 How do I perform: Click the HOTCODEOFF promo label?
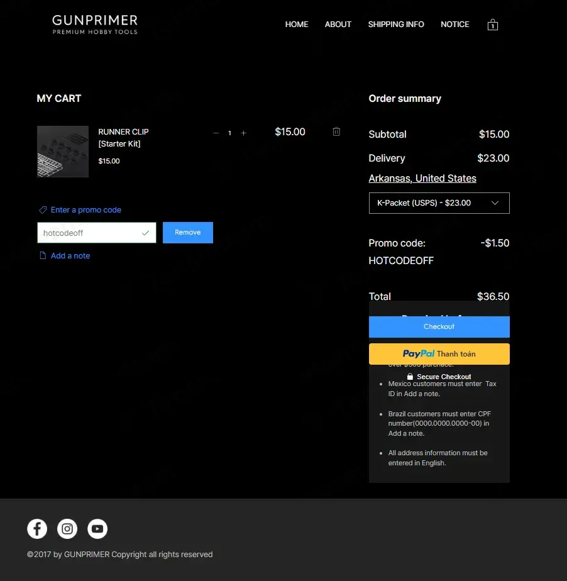[x=401, y=260]
